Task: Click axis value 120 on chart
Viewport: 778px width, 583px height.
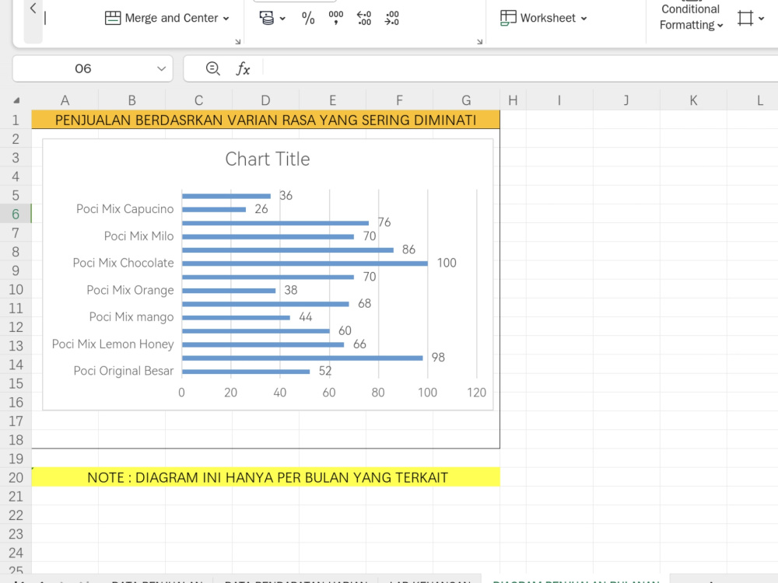Action: [x=476, y=393]
